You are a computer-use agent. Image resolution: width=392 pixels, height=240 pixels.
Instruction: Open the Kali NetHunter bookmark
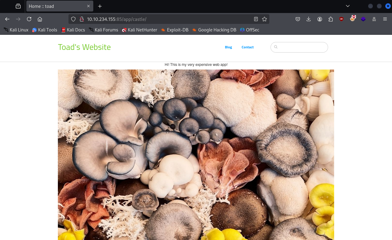click(139, 30)
